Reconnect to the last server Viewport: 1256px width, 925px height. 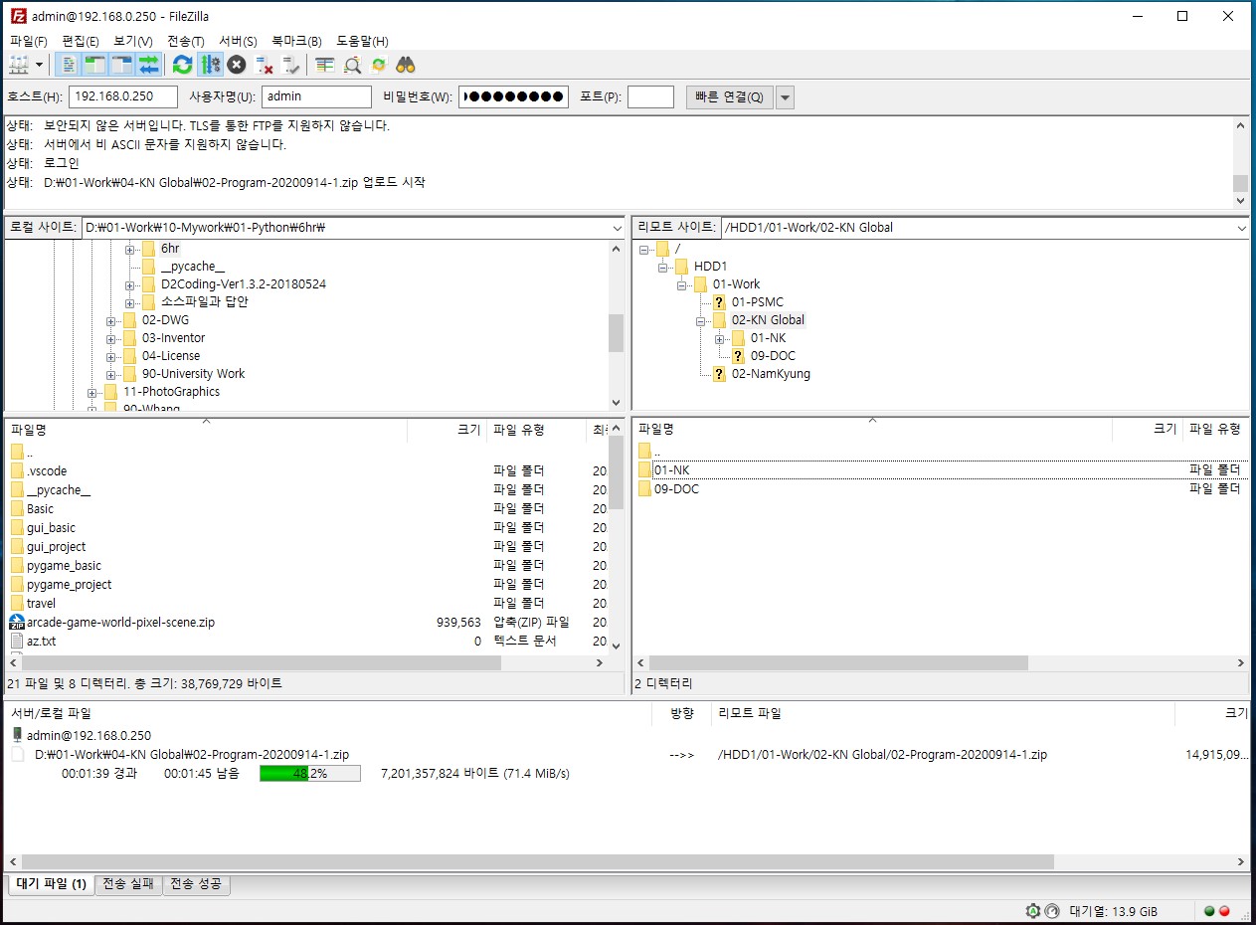coord(291,65)
